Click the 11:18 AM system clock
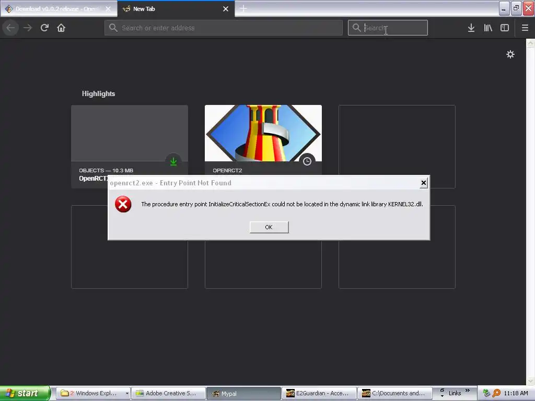The width and height of the screenshot is (535, 401). (x=516, y=393)
